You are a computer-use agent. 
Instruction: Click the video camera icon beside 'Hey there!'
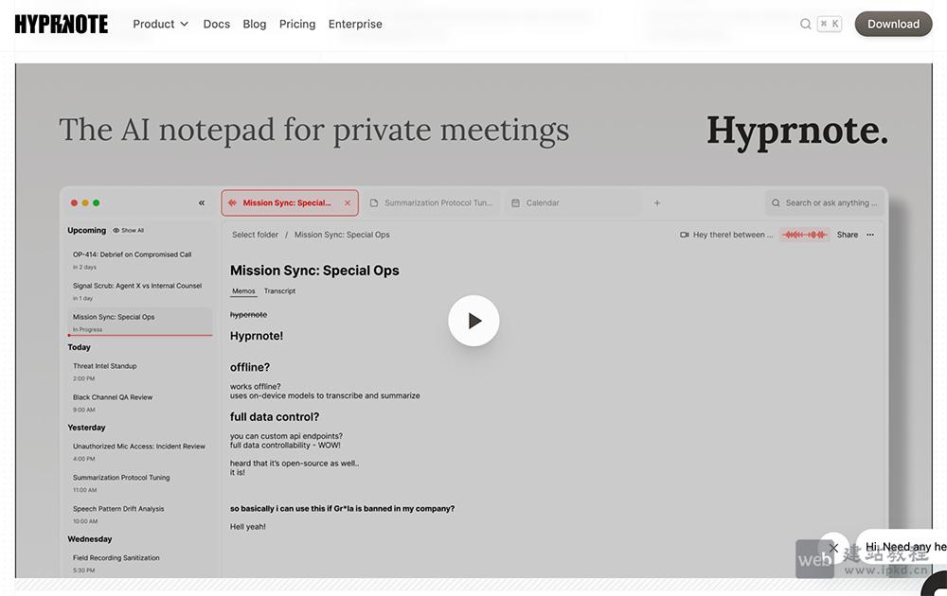coord(685,234)
